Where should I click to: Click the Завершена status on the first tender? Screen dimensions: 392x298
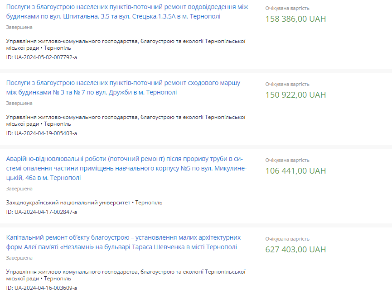coord(18,27)
